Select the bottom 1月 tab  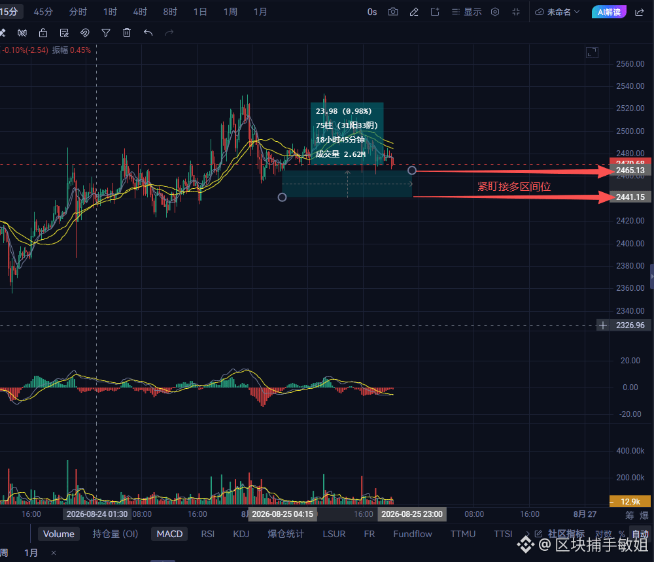[x=31, y=553]
